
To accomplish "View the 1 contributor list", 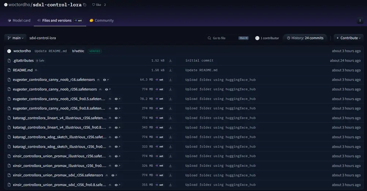I will [x=267, y=38].
